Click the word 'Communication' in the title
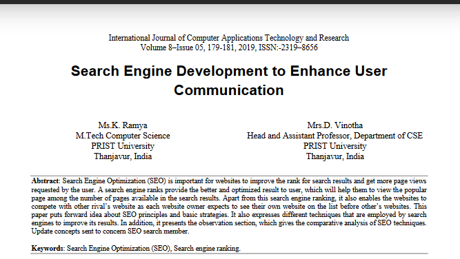Screen dimensions: 460x259 pos(229,90)
